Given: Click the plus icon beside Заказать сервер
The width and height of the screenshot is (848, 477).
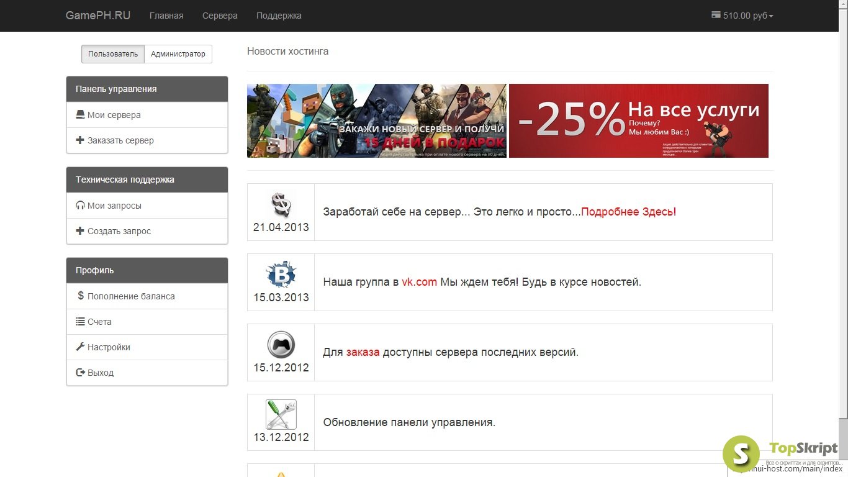Looking at the screenshot, I should 80,140.
